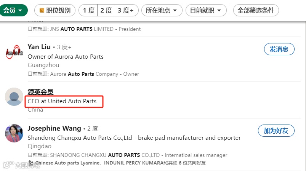Toggle the 1 度 connection filter
306x171 pixels.
pyautogui.click(x=88, y=10)
